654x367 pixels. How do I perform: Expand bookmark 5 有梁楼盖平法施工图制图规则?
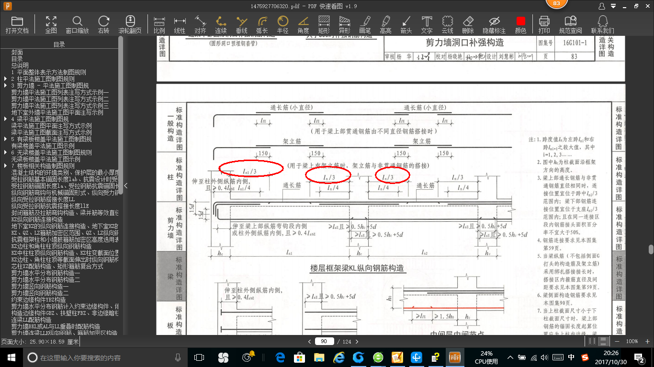coord(6,139)
